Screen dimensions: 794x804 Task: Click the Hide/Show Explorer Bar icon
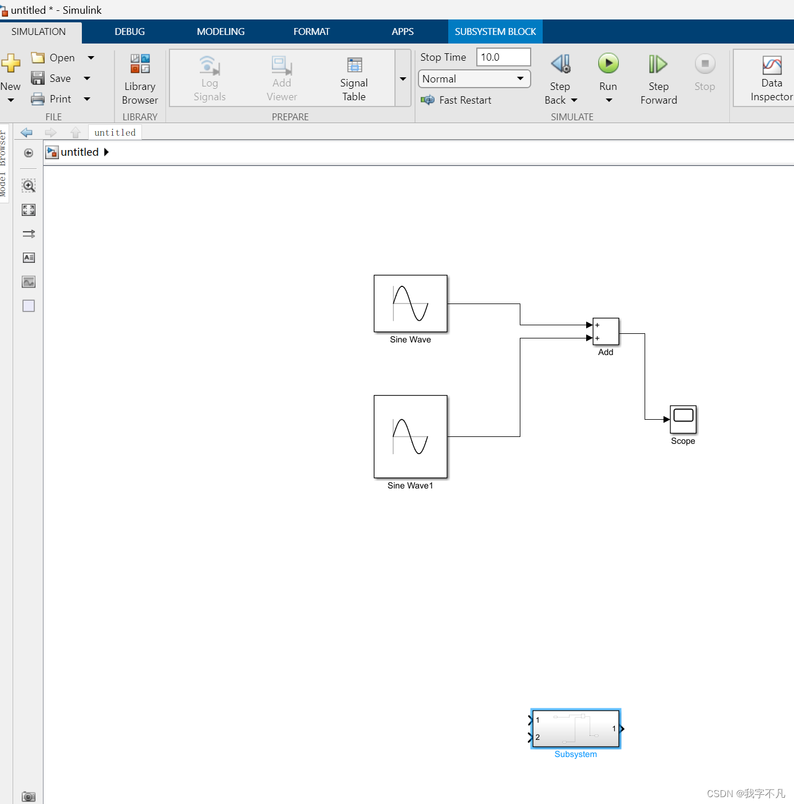[x=29, y=153]
